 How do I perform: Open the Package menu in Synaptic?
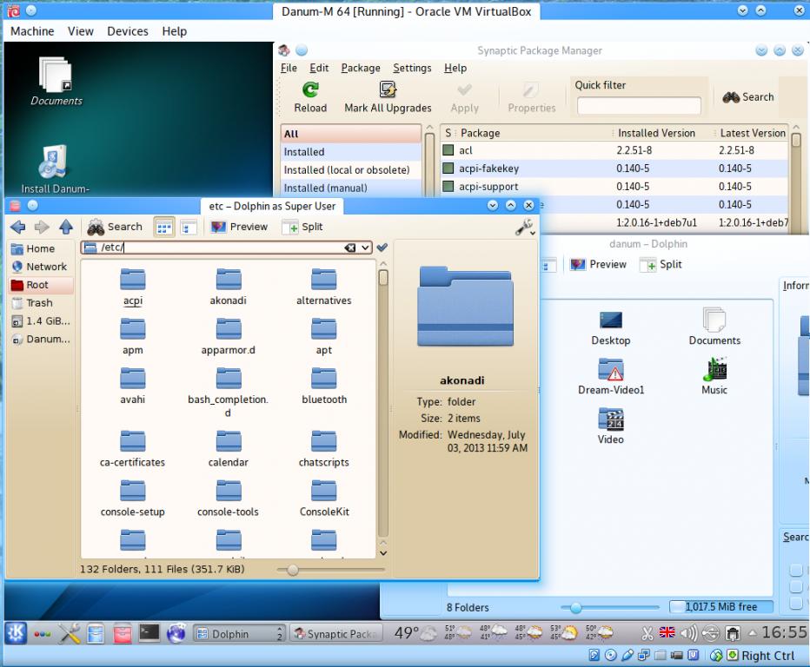click(x=360, y=68)
